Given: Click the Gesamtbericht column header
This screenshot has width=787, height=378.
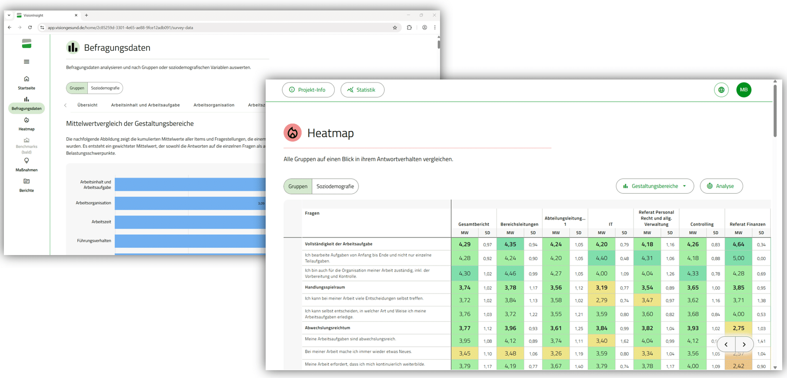Looking at the screenshot, I should (x=474, y=224).
